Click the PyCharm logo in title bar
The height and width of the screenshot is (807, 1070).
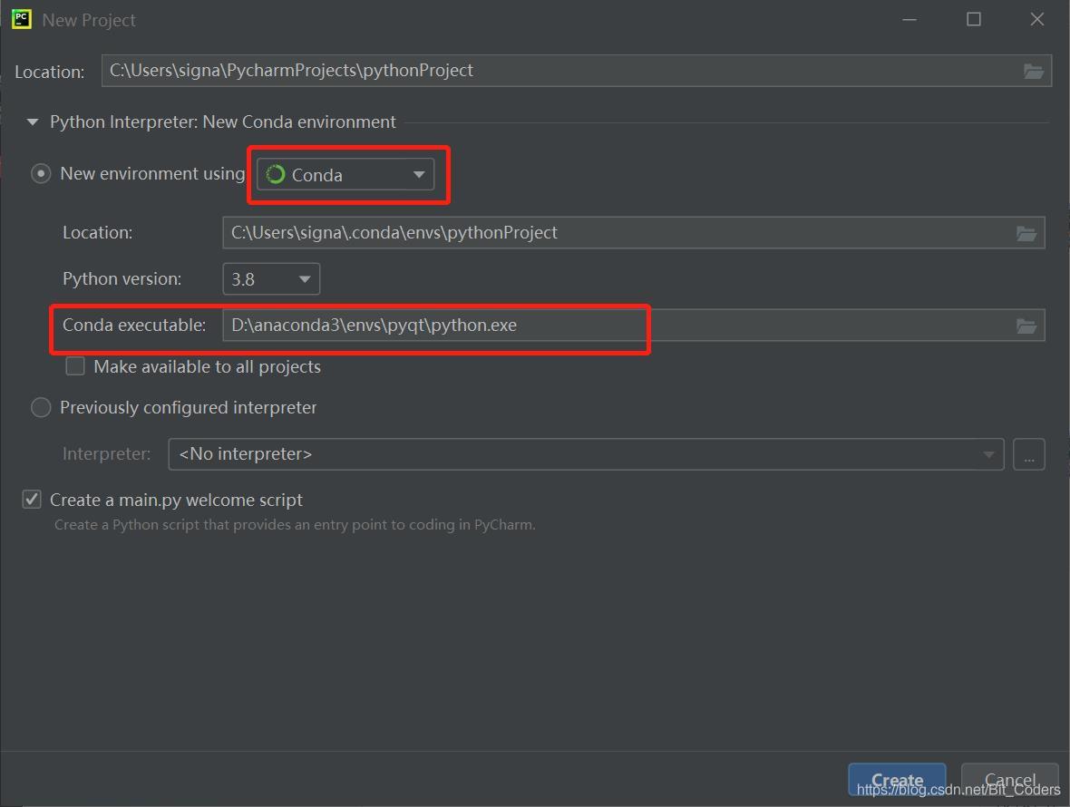pos(21,19)
